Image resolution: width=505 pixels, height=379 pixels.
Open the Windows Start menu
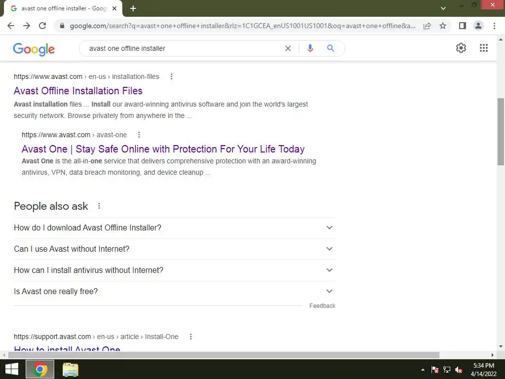(x=12, y=369)
